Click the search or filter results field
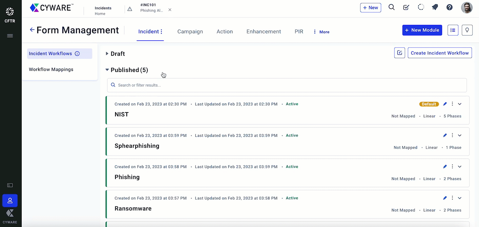This screenshot has height=227, width=479. point(287,85)
